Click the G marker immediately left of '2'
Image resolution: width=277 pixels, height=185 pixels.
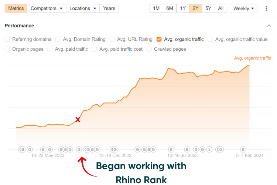[x=202, y=149]
